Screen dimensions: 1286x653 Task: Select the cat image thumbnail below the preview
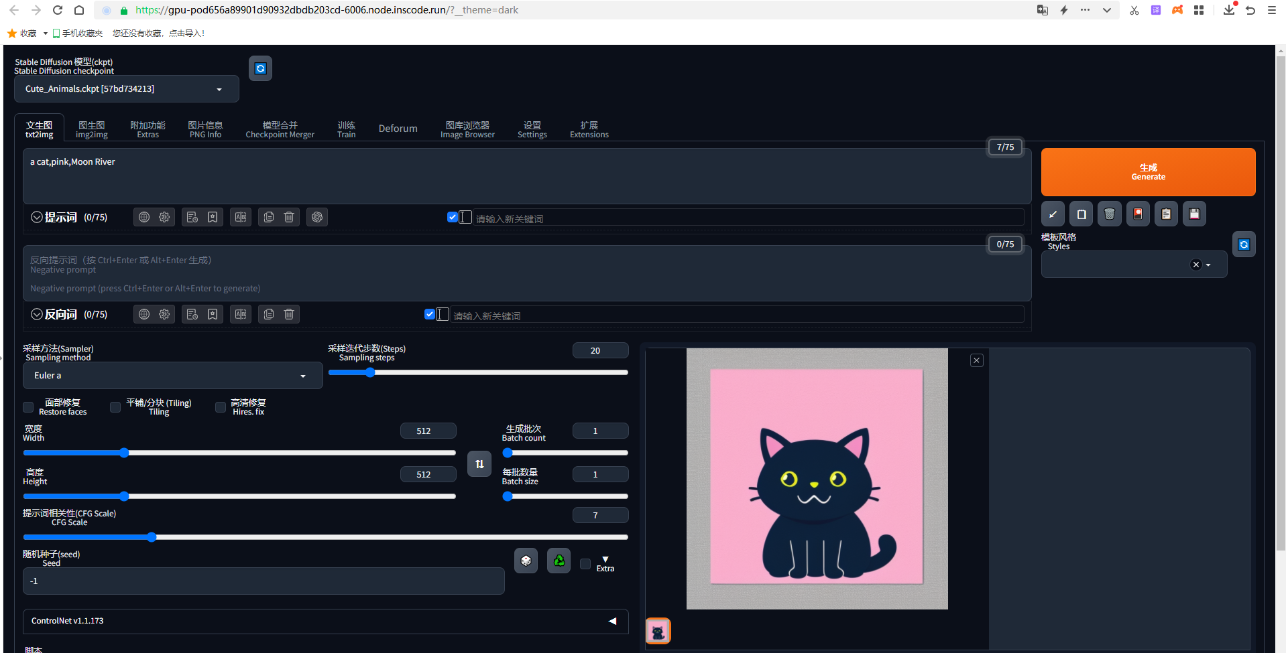tap(658, 630)
